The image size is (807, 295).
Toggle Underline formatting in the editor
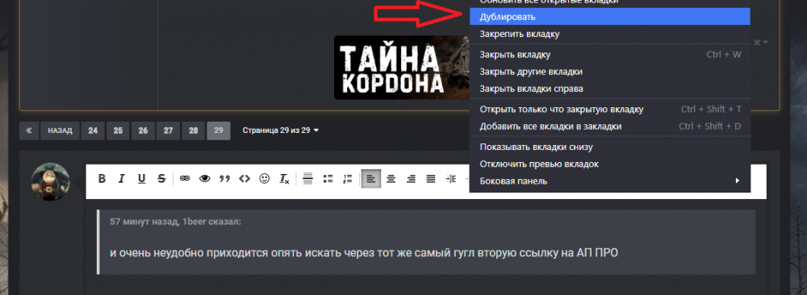tap(141, 179)
